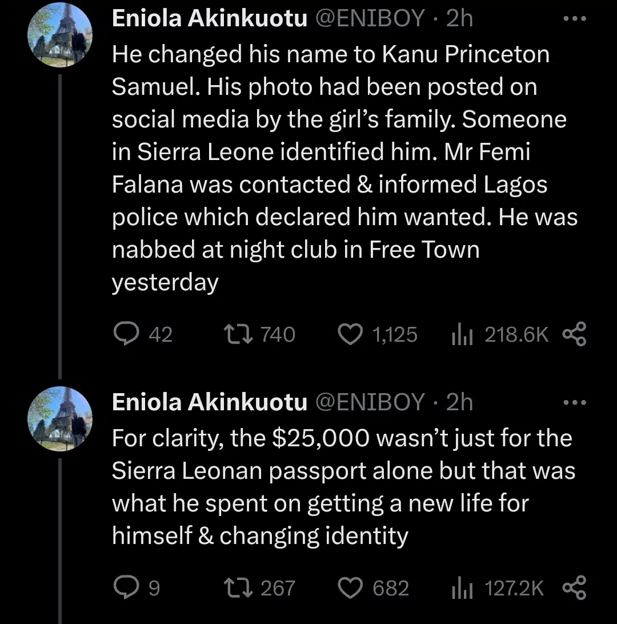This screenshot has width=617, height=624.
Task: Open the reply icon showing 9 replies
Action: (x=127, y=586)
